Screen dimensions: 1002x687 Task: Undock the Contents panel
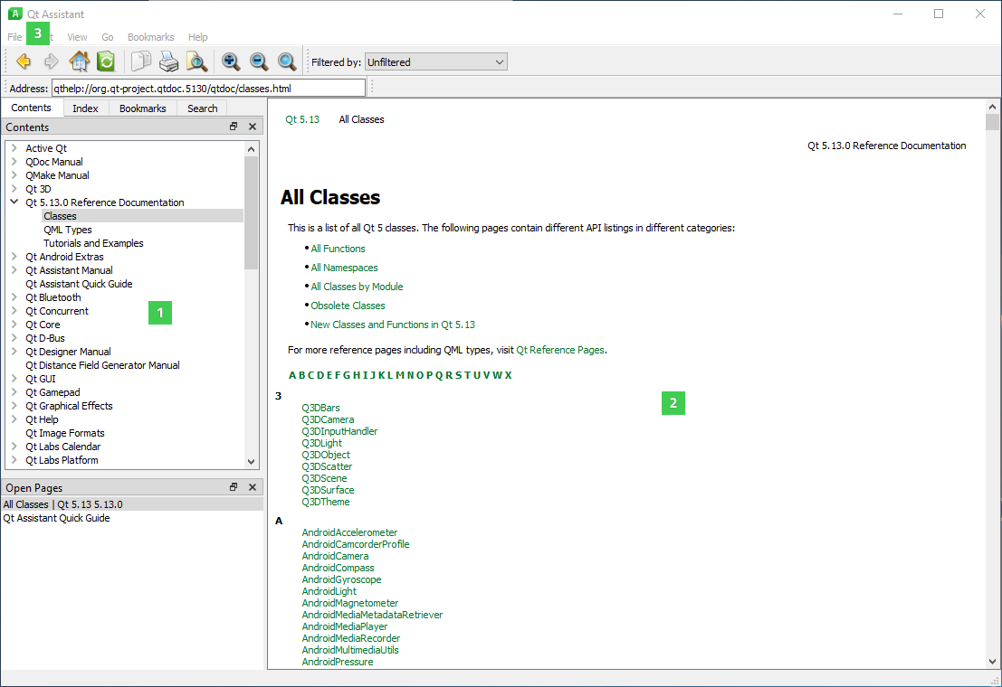tap(233, 127)
